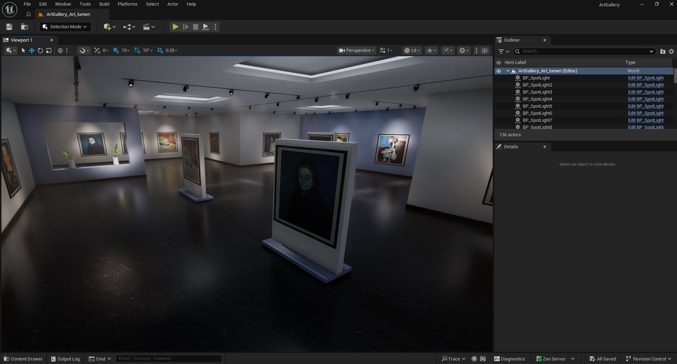Open the Content Drawer
This screenshot has width=677, height=364.
tap(23, 358)
